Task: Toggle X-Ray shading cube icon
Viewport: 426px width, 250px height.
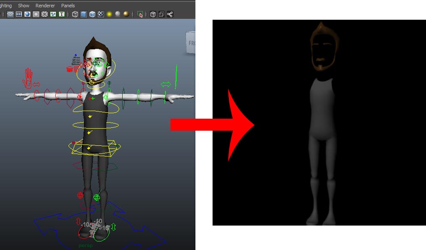Action: (x=153, y=14)
